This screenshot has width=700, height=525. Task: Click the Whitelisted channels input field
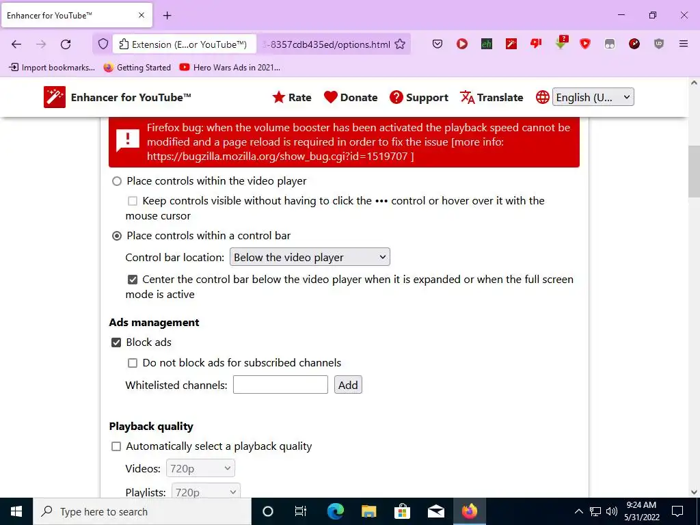click(x=280, y=385)
